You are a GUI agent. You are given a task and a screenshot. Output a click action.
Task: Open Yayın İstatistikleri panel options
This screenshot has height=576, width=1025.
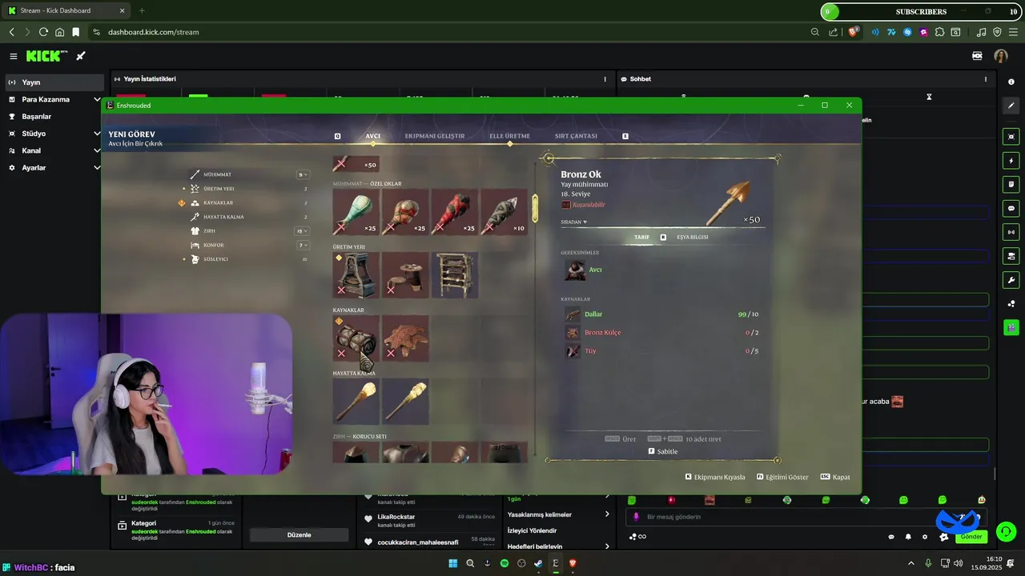pos(605,79)
